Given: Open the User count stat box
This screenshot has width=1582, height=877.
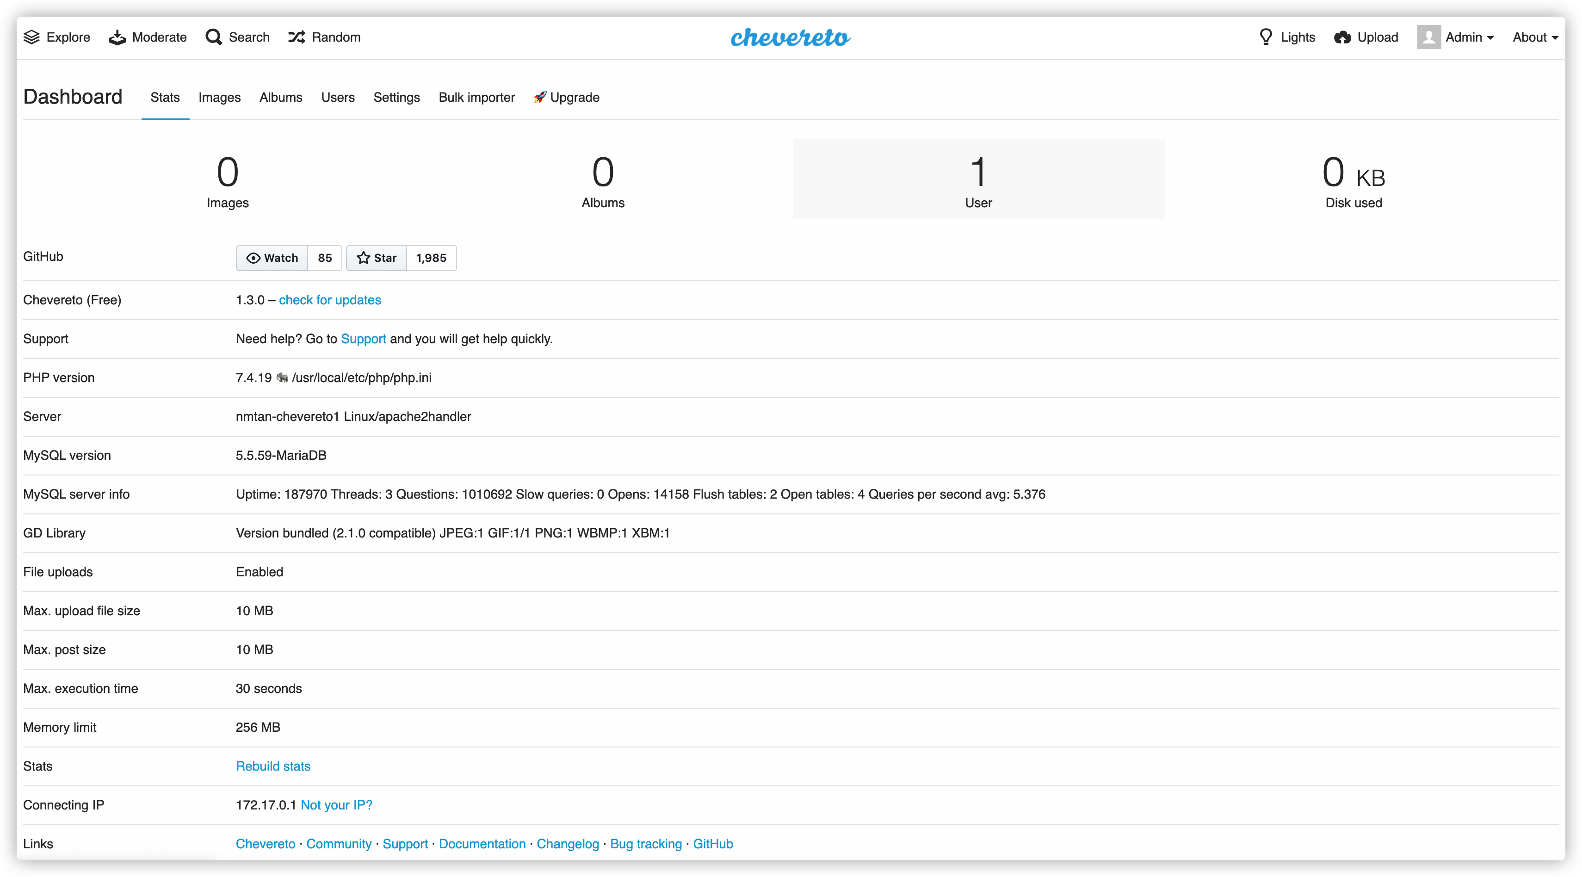Looking at the screenshot, I should 978,179.
